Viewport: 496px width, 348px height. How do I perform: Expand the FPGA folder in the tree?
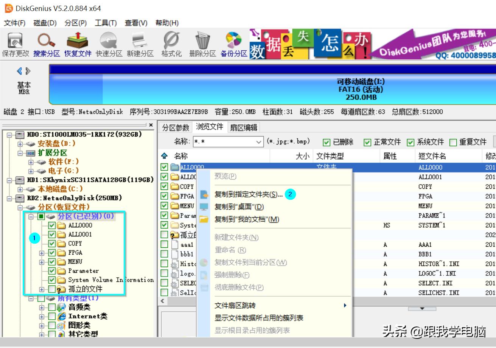tap(41, 253)
